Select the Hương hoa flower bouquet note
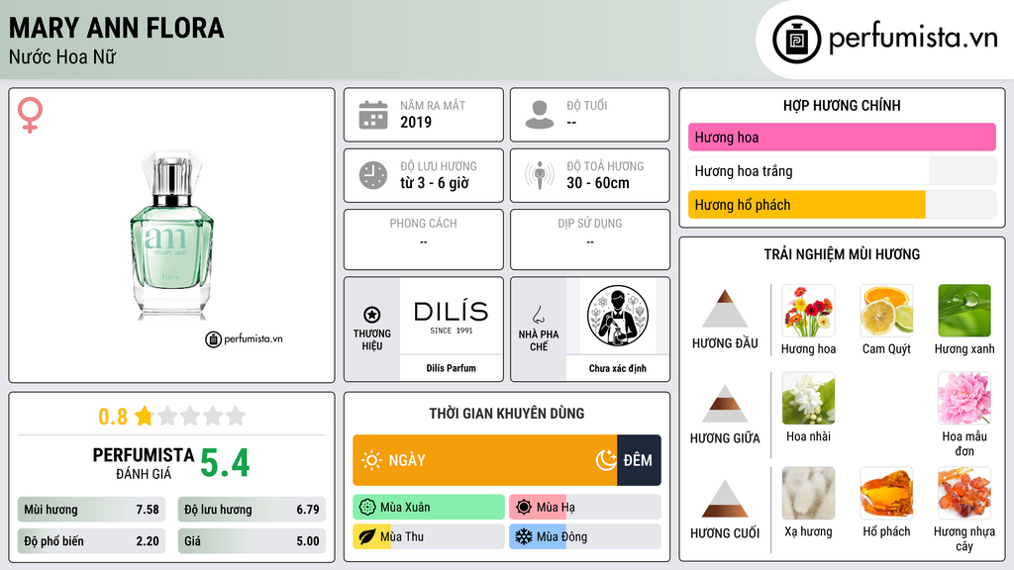Image resolution: width=1014 pixels, height=570 pixels. [808, 311]
